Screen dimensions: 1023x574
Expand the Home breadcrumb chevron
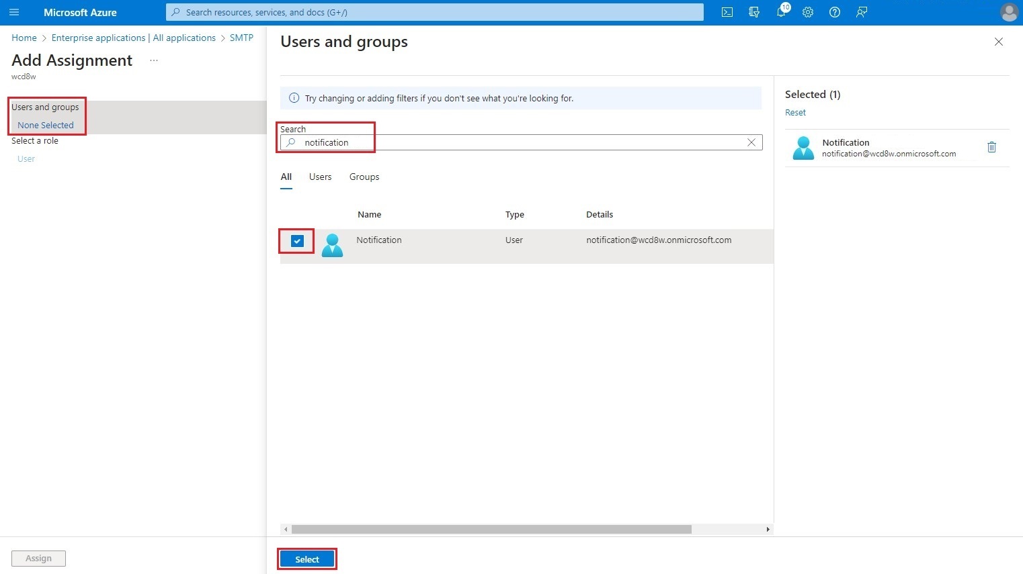[43, 38]
